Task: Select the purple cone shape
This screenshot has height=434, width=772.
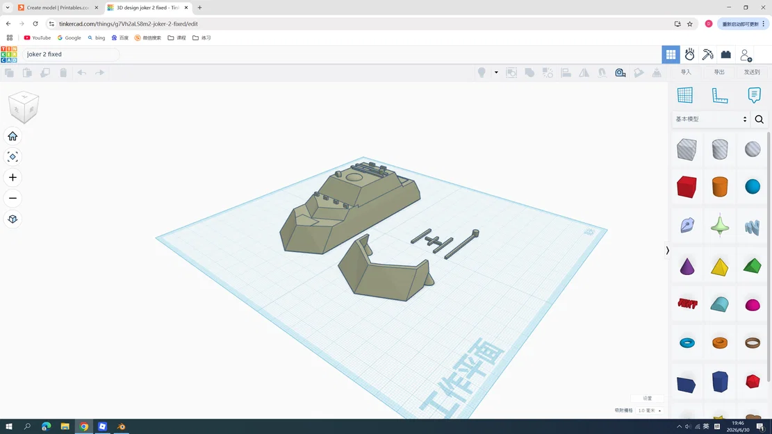Action: pos(687,266)
